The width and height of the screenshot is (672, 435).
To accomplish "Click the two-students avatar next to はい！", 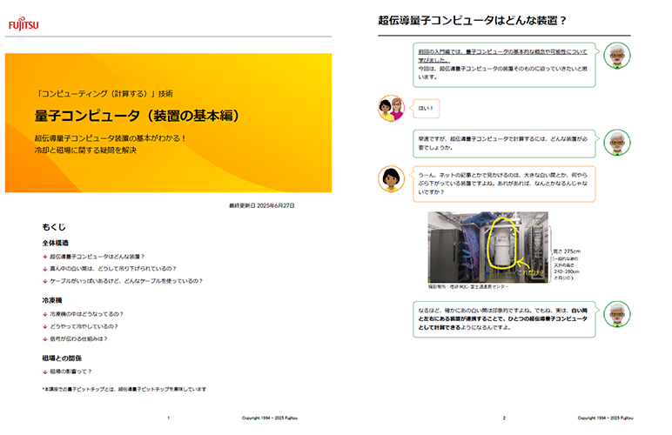I will point(391,108).
